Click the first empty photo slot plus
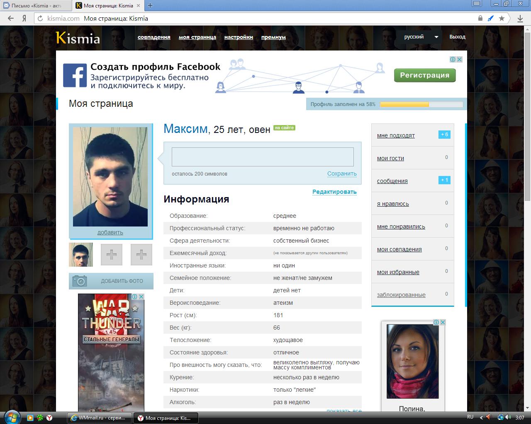Screen dimensions: 531x424 (112, 254)
